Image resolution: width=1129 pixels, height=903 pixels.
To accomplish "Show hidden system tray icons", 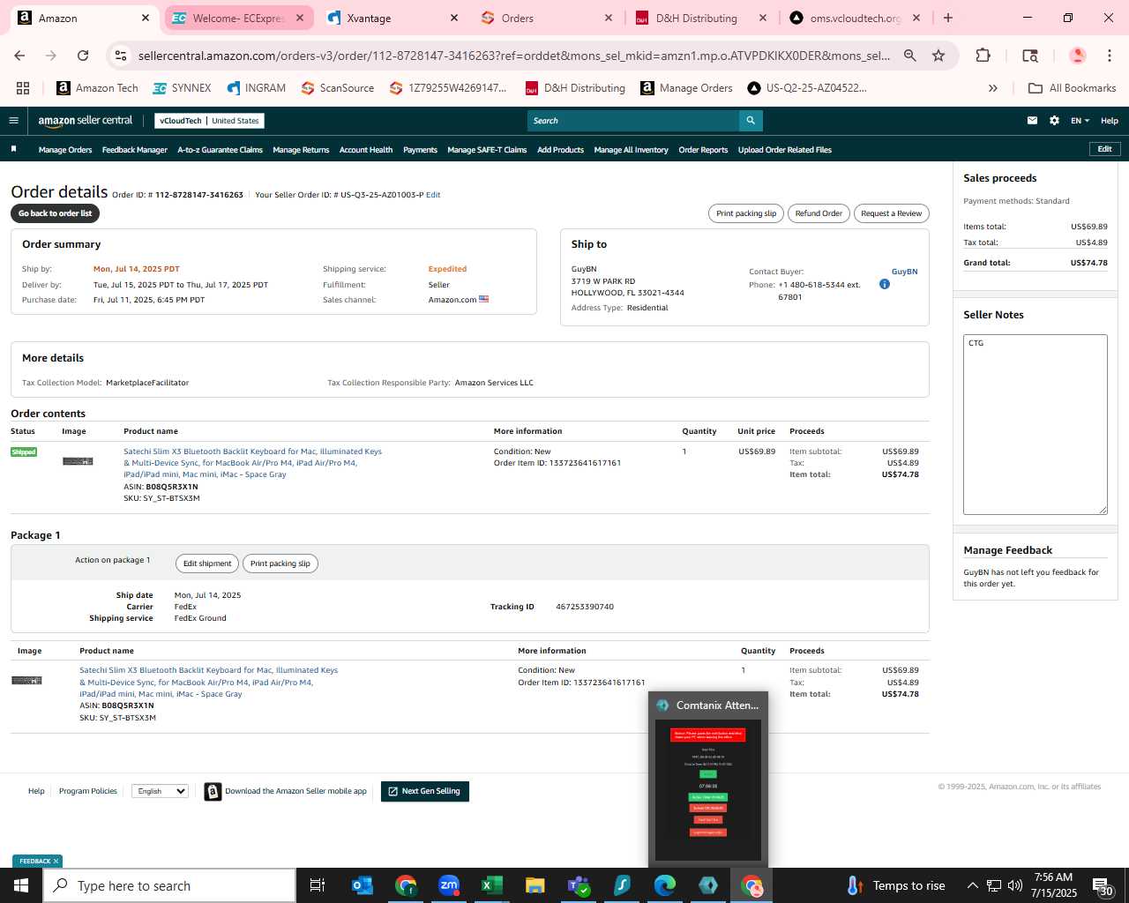I will pos(972,885).
